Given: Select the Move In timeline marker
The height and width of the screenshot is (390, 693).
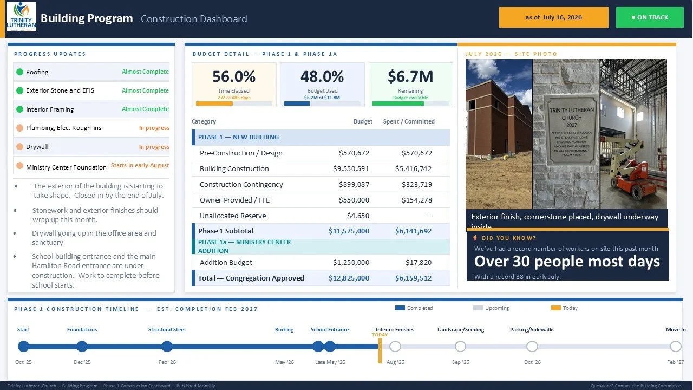Looking at the screenshot, I should tap(676, 347).
